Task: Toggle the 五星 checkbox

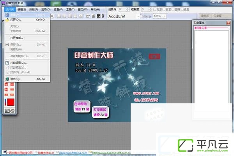Action: [x=164, y=9]
